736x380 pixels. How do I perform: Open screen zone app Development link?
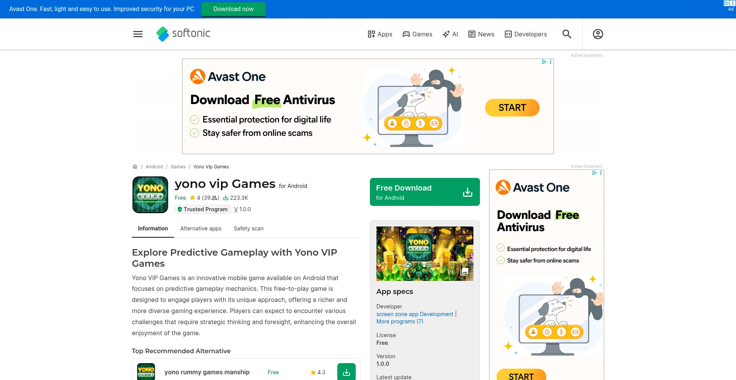point(415,314)
